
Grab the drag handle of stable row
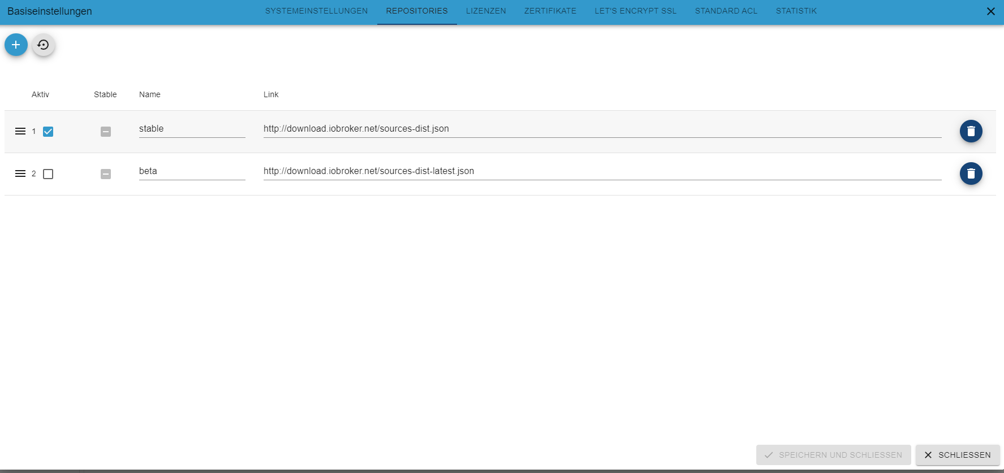click(20, 131)
